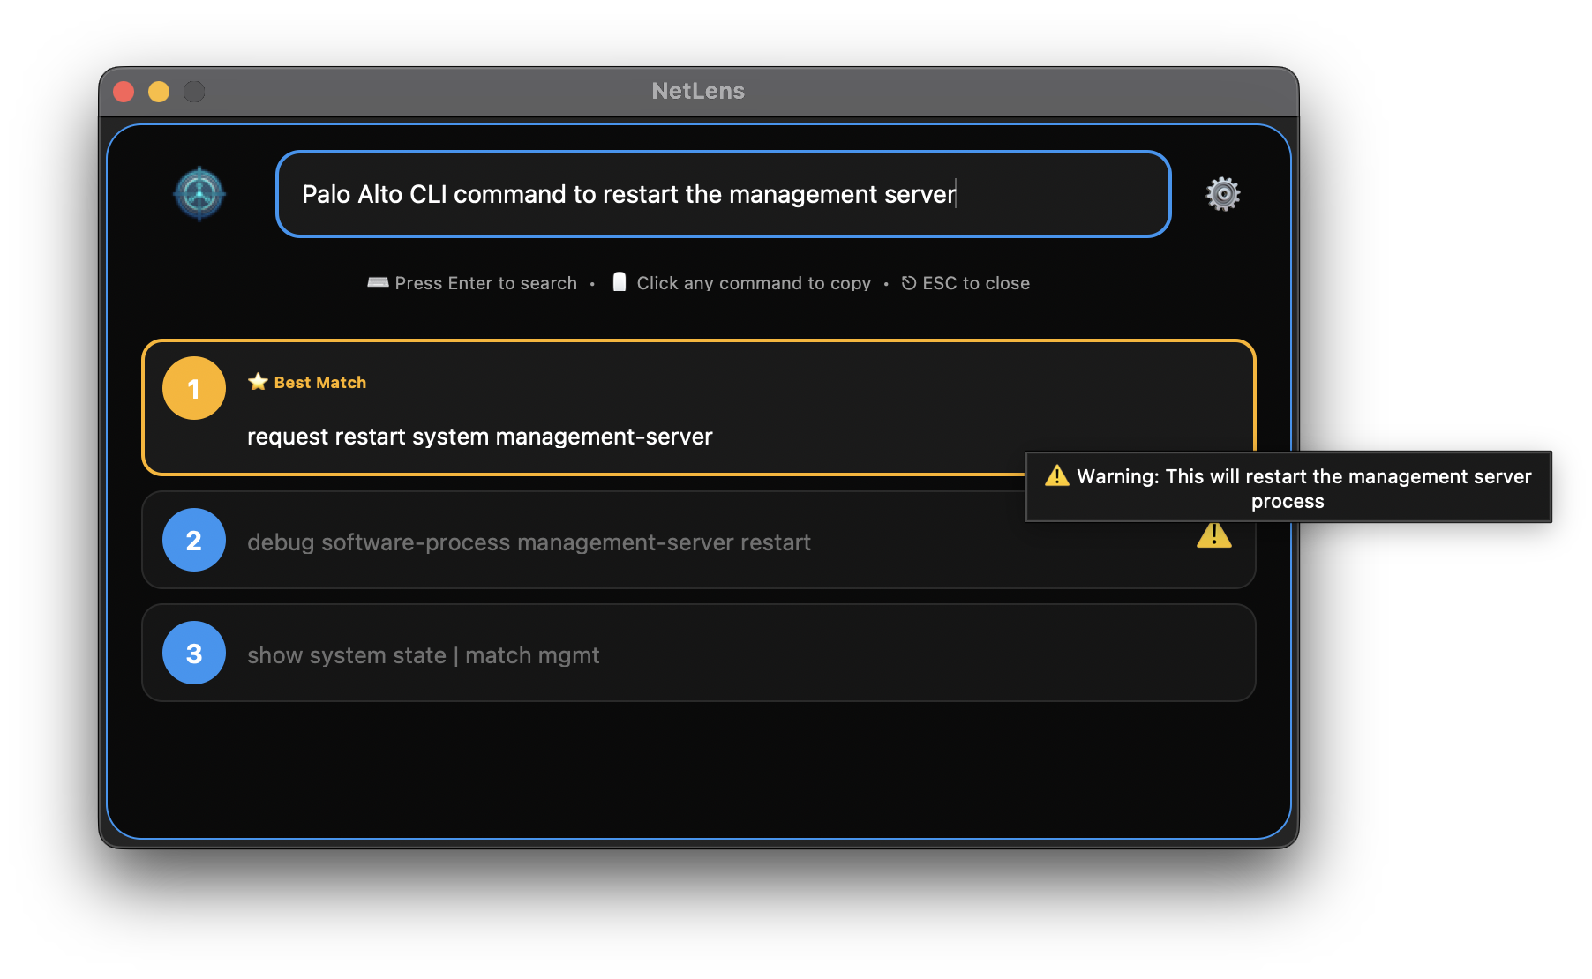This screenshot has width=1592, height=979.
Task: Click the blue number 2 badge
Action: pyautogui.click(x=193, y=540)
